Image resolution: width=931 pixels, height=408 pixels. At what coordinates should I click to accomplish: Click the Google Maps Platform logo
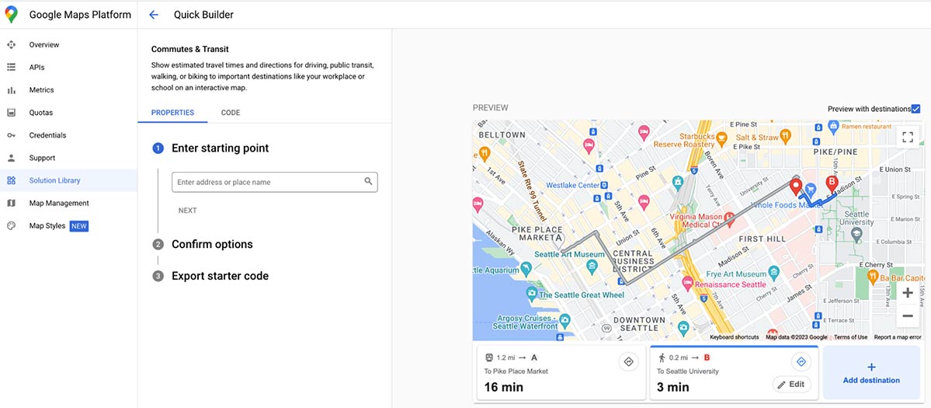point(12,15)
